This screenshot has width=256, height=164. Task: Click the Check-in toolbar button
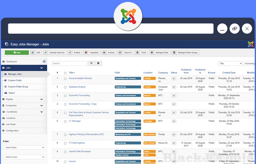click(125, 52)
